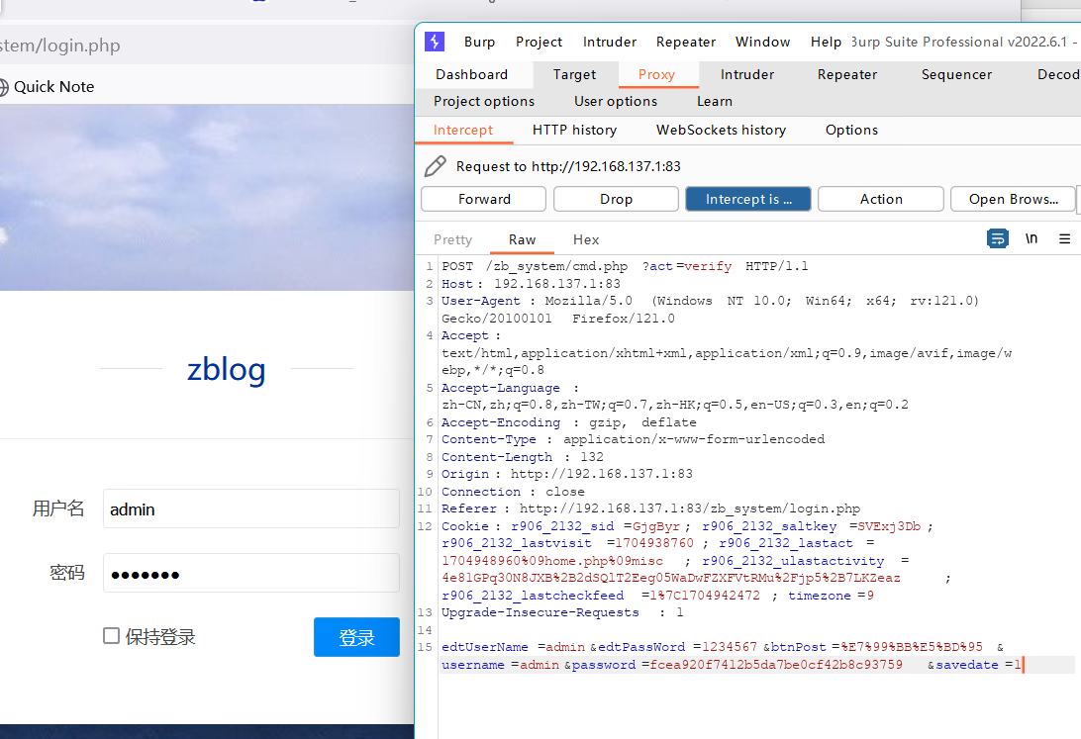Open the editor hamburger options menu
The width and height of the screenshot is (1081, 739).
point(1064,239)
